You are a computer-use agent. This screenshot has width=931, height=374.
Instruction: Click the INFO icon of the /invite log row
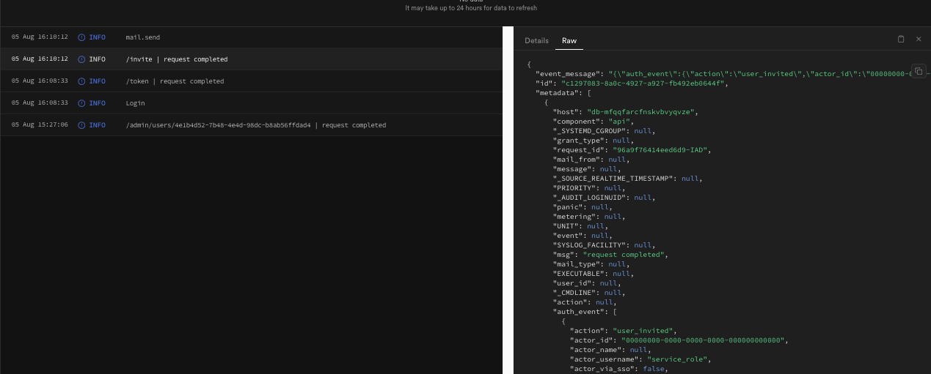click(x=81, y=59)
